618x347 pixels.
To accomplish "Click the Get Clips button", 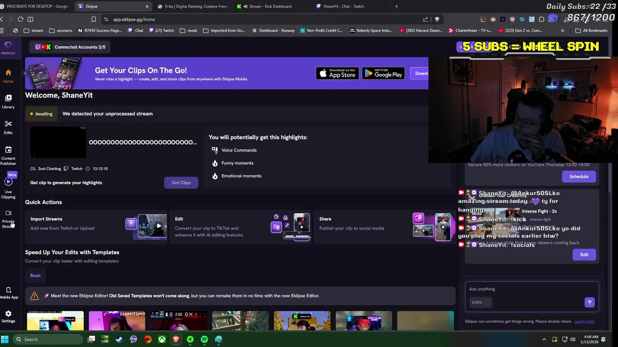I will pos(181,183).
